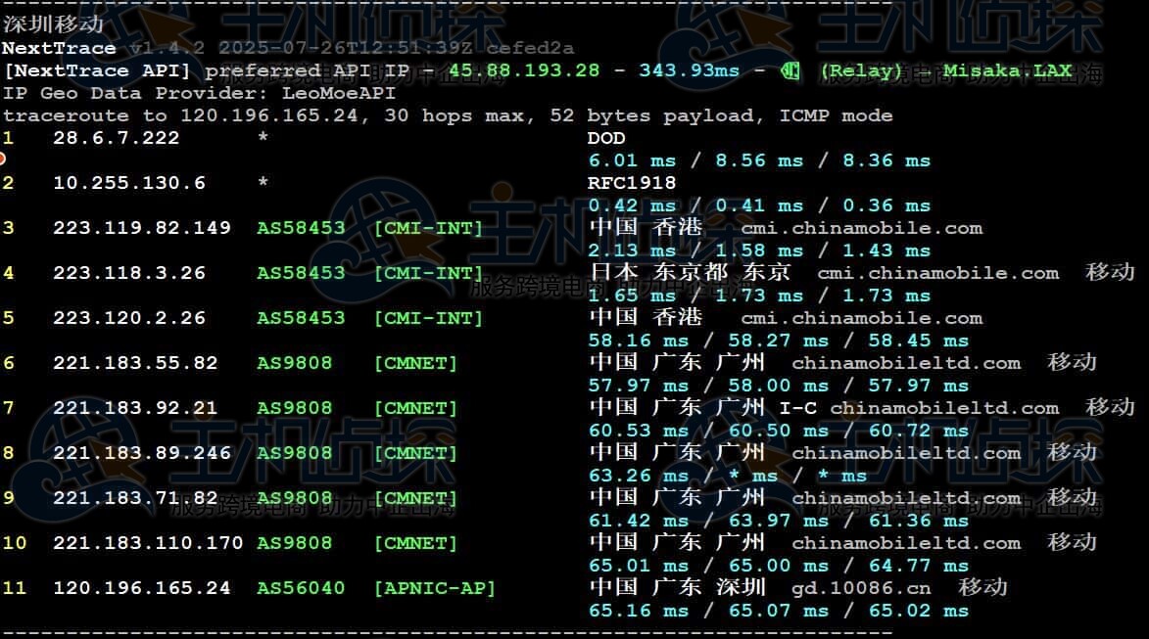Click AS9808 on hop 6 row
Image resolution: width=1149 pixels, height=639 pixels.
(294, 363)
